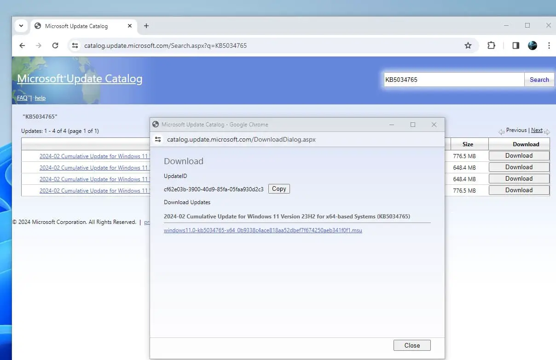Viewport: 556px width, 360px height.
Task: Download the second 648.4 MB update
Action: pos(519,179)
